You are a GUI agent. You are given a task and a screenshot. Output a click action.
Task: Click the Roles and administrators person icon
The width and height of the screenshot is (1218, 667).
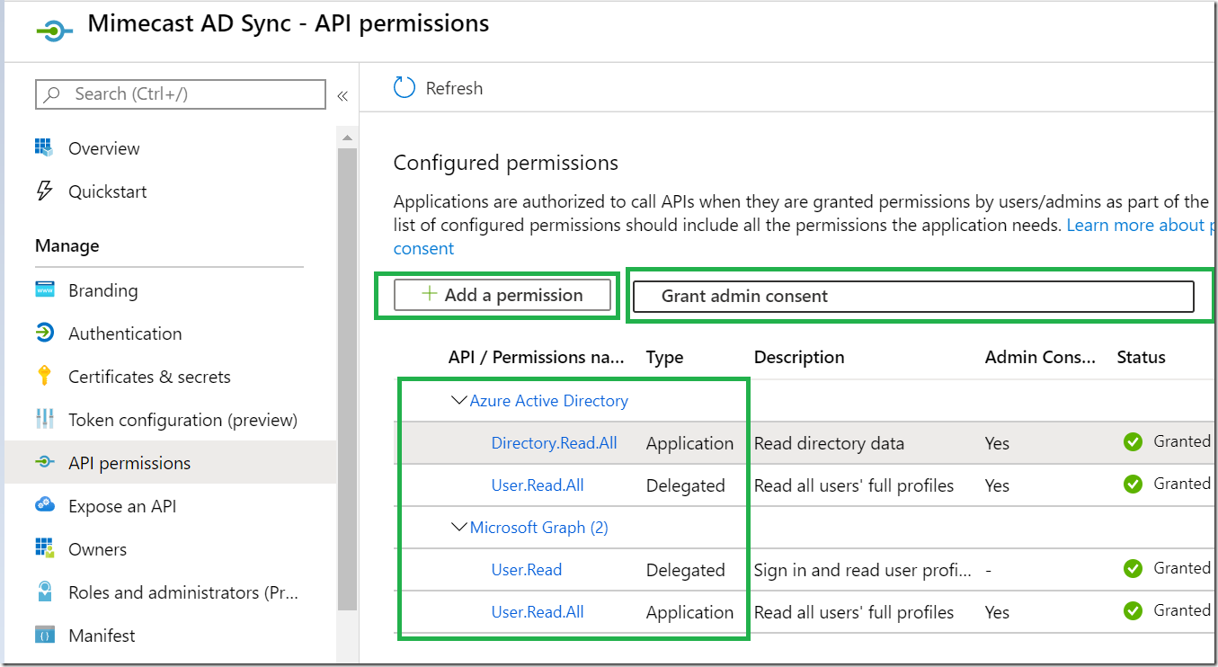click(x=44, y=591)
